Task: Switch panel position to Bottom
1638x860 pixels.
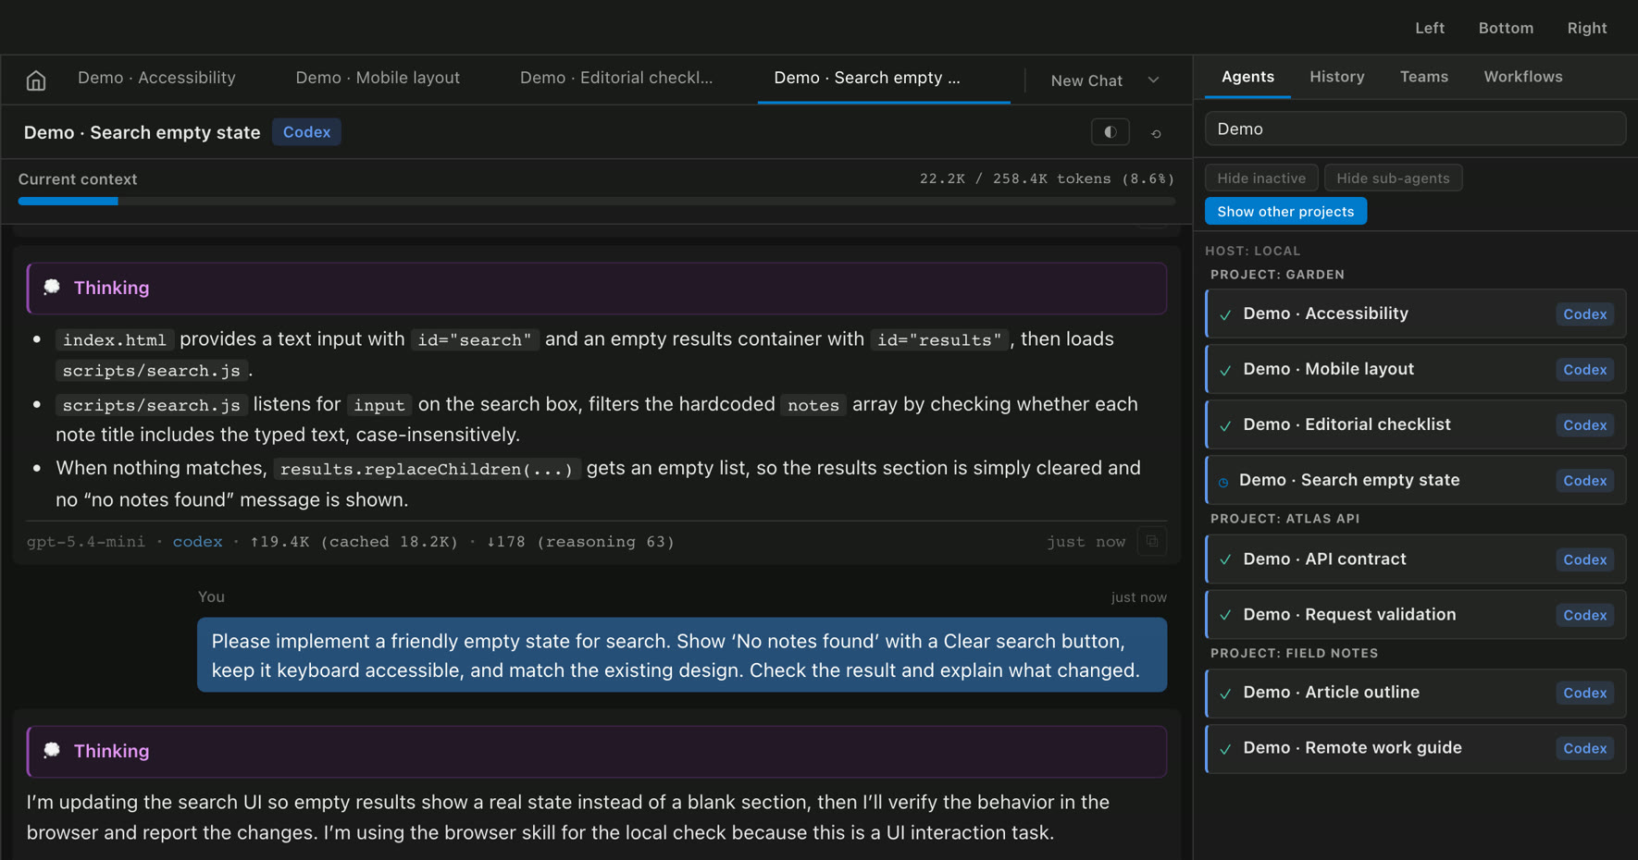Action: tap(1506, 28)
